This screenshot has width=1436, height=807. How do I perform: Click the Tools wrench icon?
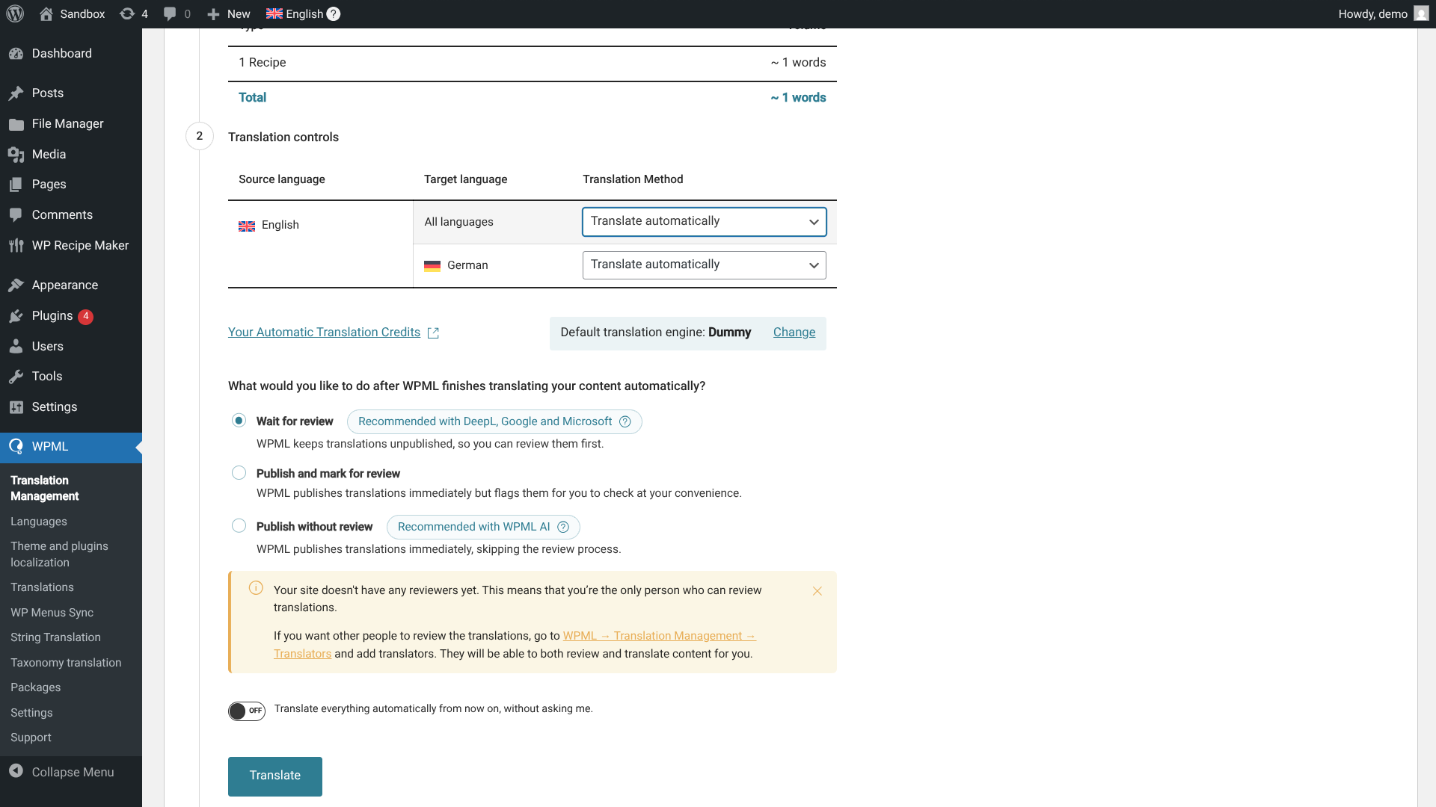click(16, 377)
